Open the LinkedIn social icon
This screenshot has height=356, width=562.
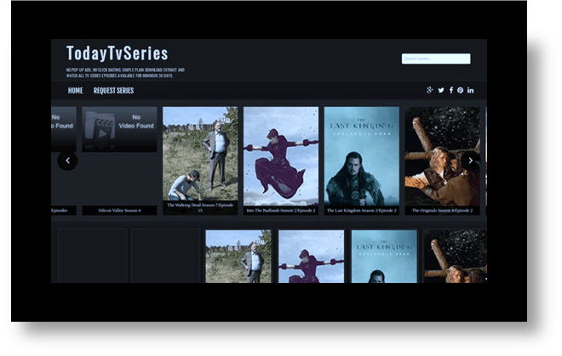pos(471,91)
